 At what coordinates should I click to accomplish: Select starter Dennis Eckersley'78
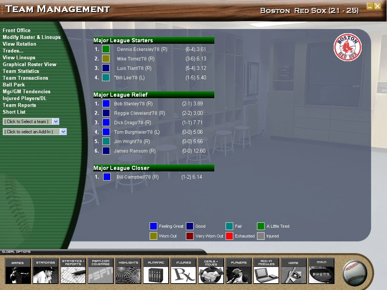point(142,49)
